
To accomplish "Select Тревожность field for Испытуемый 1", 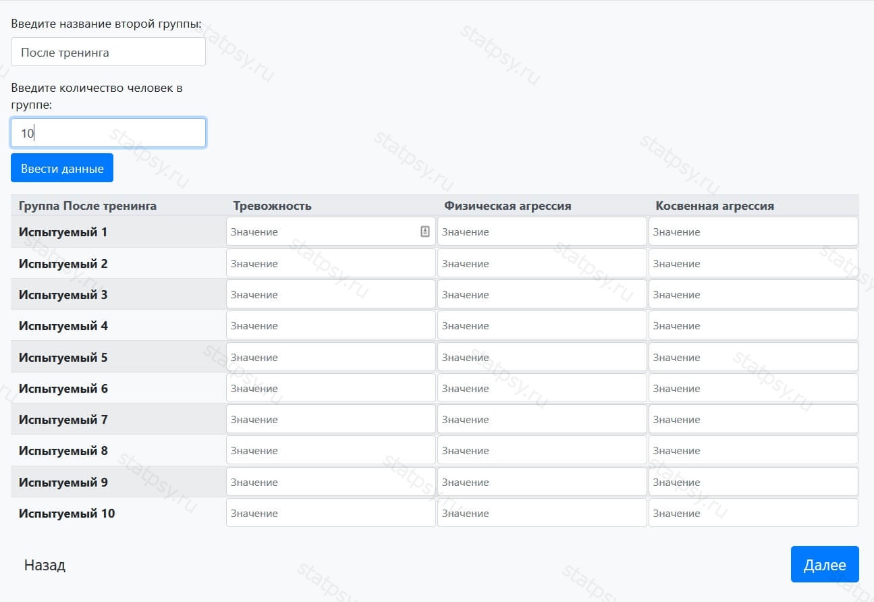I will coord(331,231).
